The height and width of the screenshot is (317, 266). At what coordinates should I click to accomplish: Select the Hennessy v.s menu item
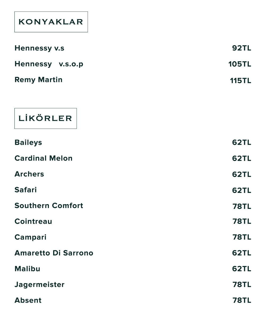[39, 48]
